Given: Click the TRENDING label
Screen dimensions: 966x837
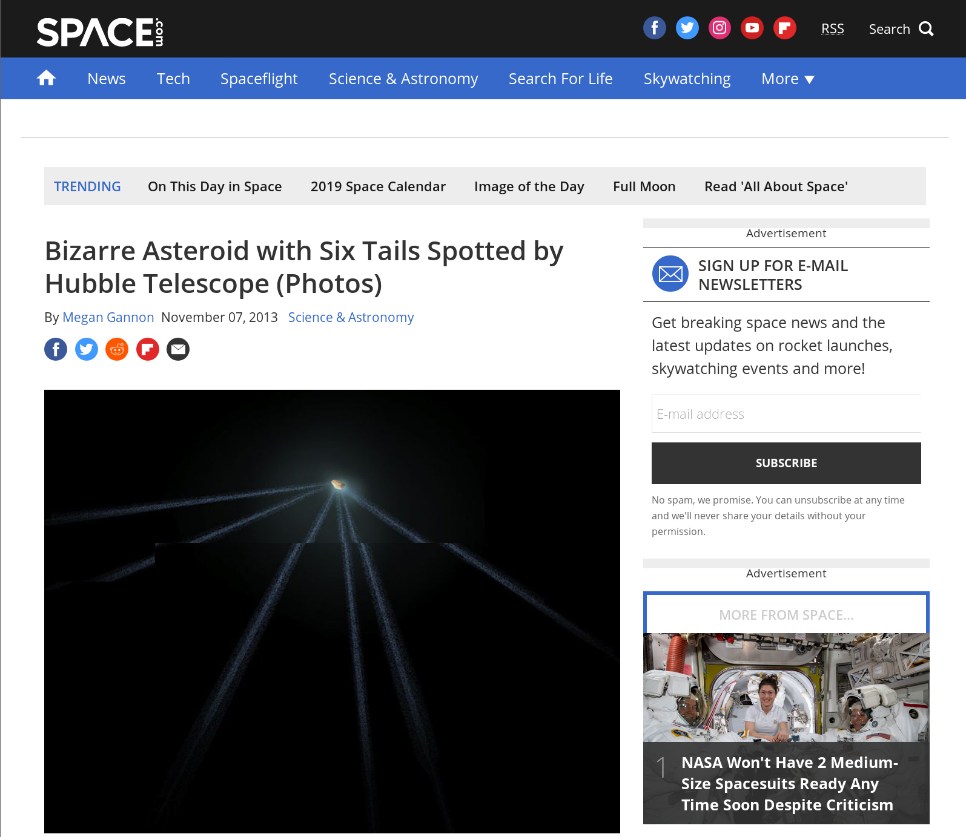Looking at the screenshot, I should [87, 186].
